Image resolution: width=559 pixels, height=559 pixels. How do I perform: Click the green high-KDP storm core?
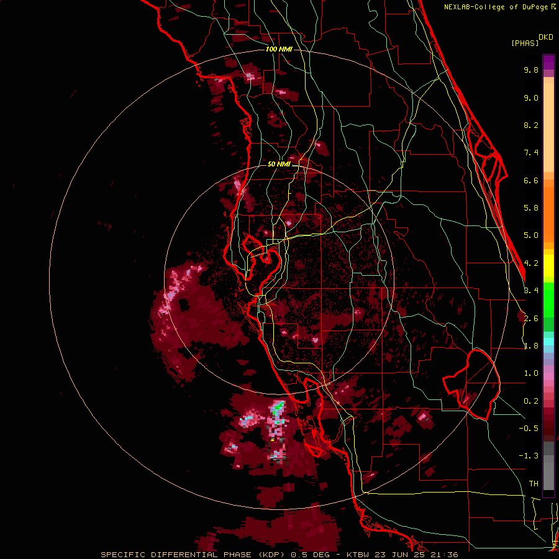(278, 408)
